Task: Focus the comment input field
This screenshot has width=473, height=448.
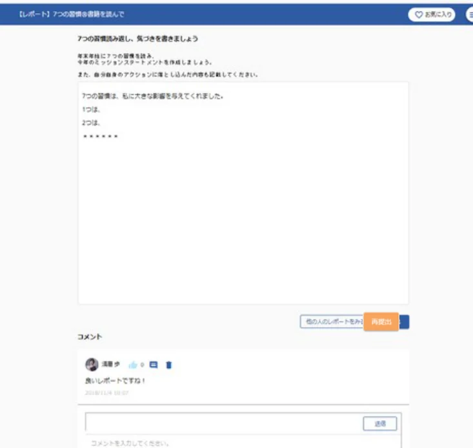Action: [x=224, y=423]
